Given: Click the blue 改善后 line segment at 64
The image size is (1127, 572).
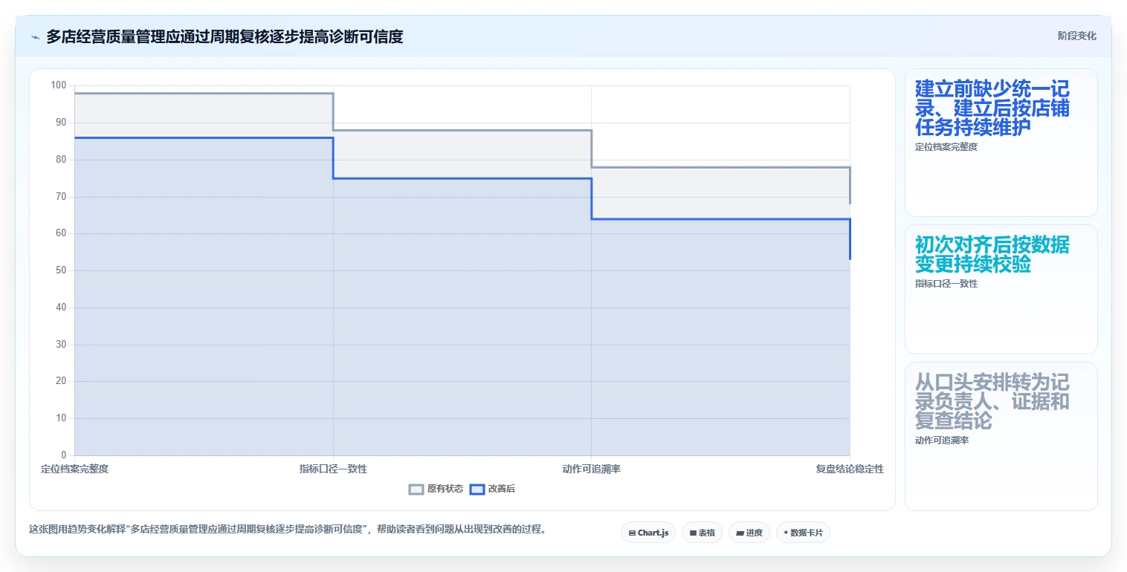Looking at the screenshot, I should click(x=720, y=219).
